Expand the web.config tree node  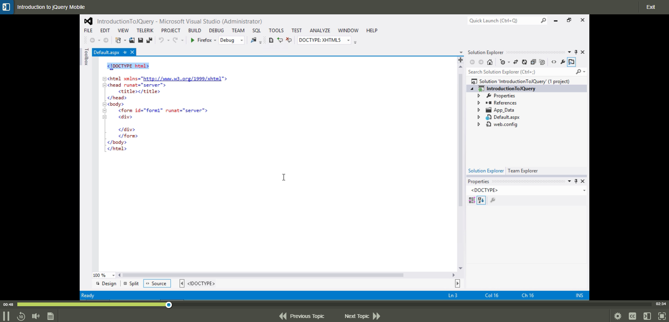(479, 124)
